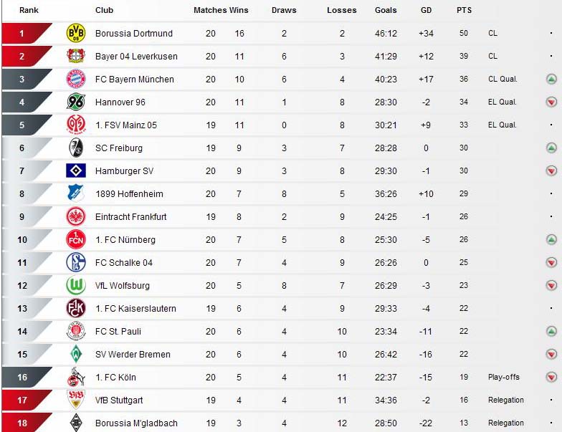Viewport: 562px width, 432px height.
Task: Click the red rank 17 badge
Action: pyautogui.click(x=27, y=400)
